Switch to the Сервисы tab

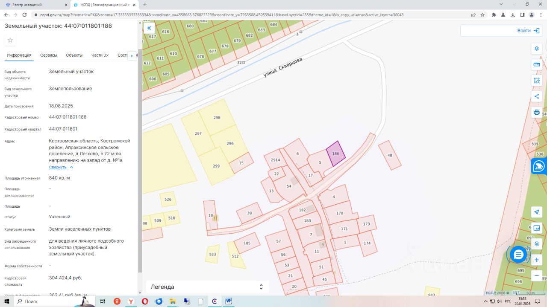pos(49,55)
